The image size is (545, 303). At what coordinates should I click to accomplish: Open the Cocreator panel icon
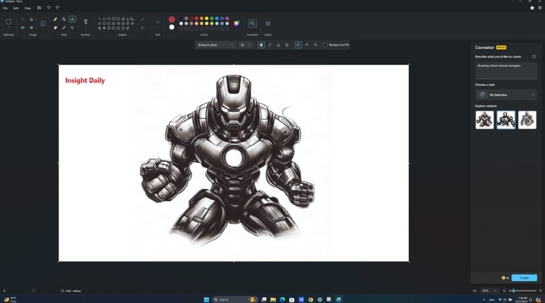click(252, 23)
